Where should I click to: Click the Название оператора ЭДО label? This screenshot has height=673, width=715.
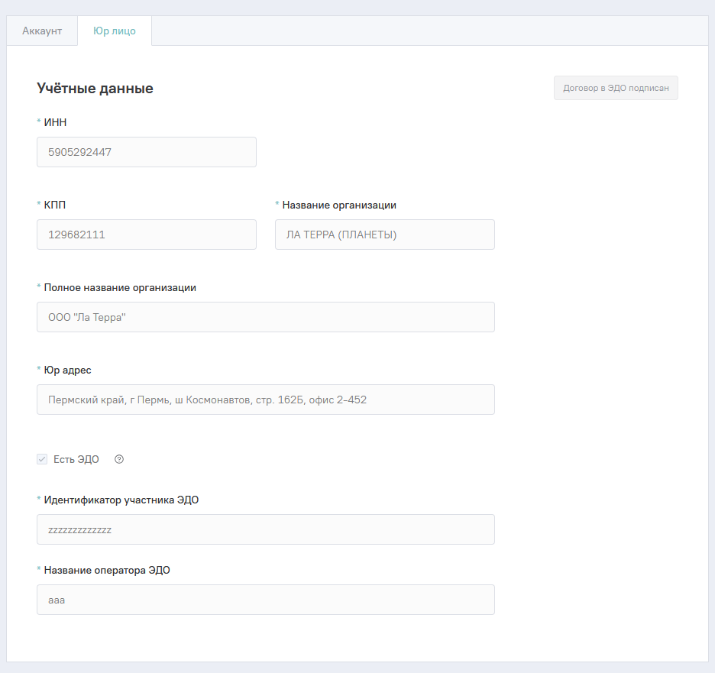pyautogui.click(x=107, y=570)
